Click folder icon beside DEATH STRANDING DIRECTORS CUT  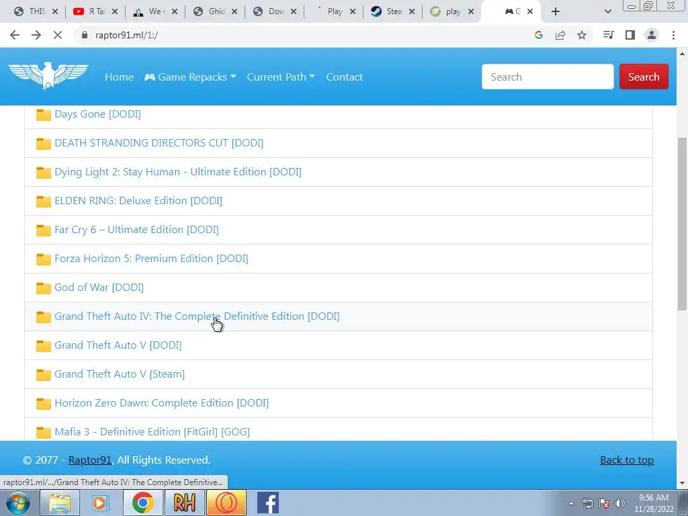(x=44, y=144)
